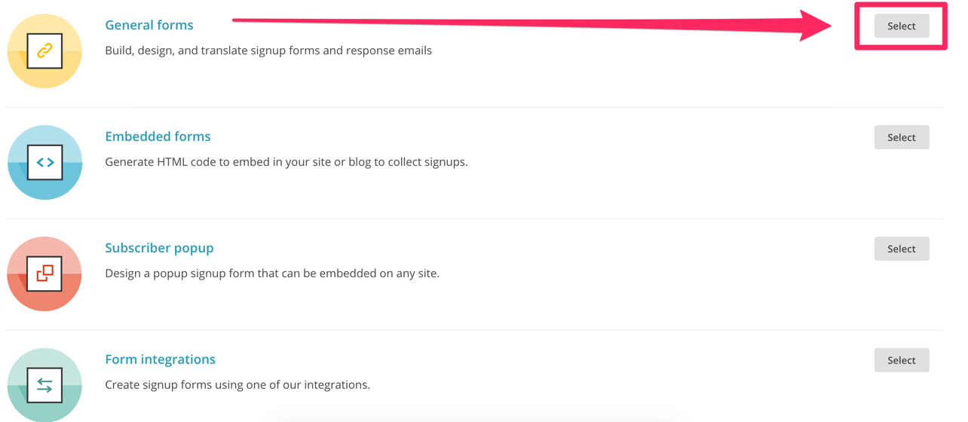Click divider line below Subscriber popup section

click(x=475, y=330)
